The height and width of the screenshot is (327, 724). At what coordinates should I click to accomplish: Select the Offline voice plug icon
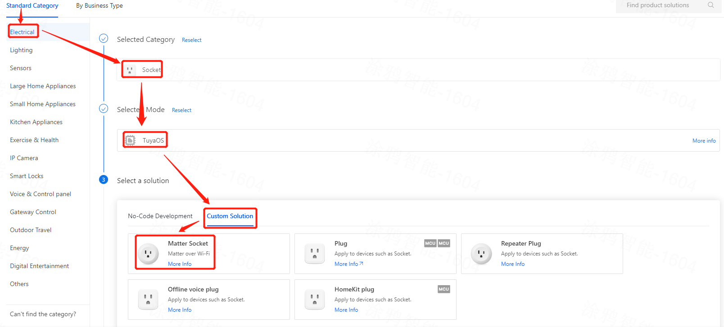point(148,300)
